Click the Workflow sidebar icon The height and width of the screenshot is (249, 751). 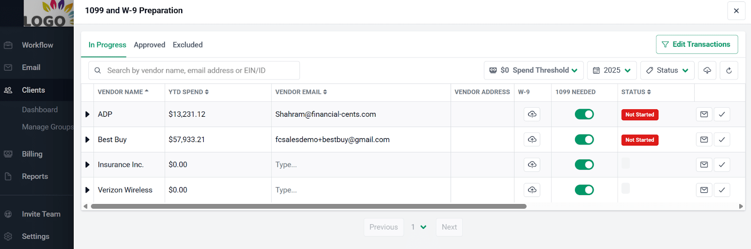tap(8, 45)
